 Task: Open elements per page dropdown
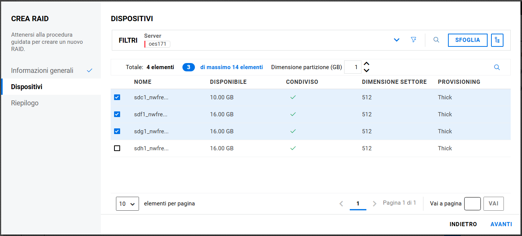pyautogui.click(x=127, y=204)
